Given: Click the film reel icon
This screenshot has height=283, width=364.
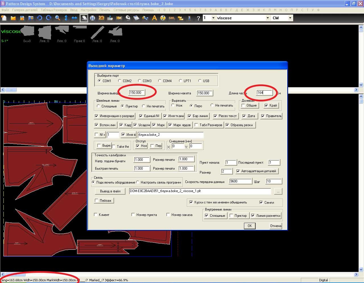Looking at the screenshot, I should tap(92, 18).
